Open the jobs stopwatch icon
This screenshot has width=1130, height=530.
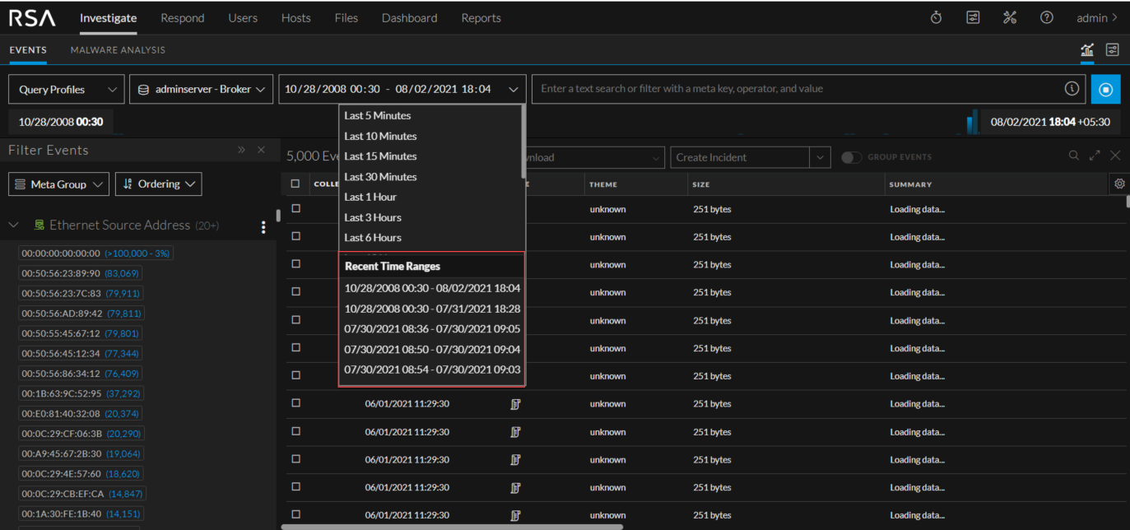[x=936, y=17]
